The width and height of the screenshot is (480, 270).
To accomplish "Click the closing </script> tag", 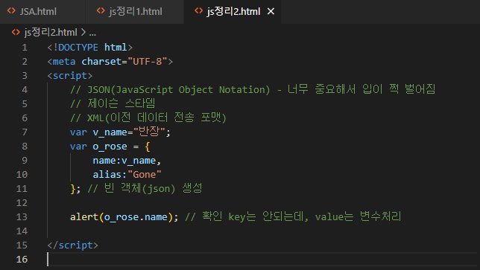I will click(x=73, y=245).
